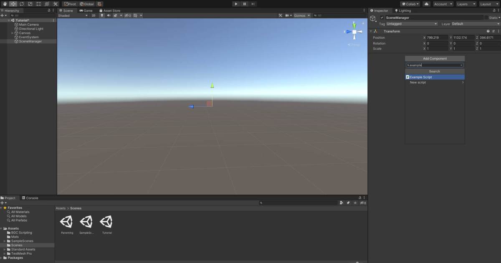This screenshot has width=501, height=263.
Task: Click the Add Component button
Action: (435, 58)
